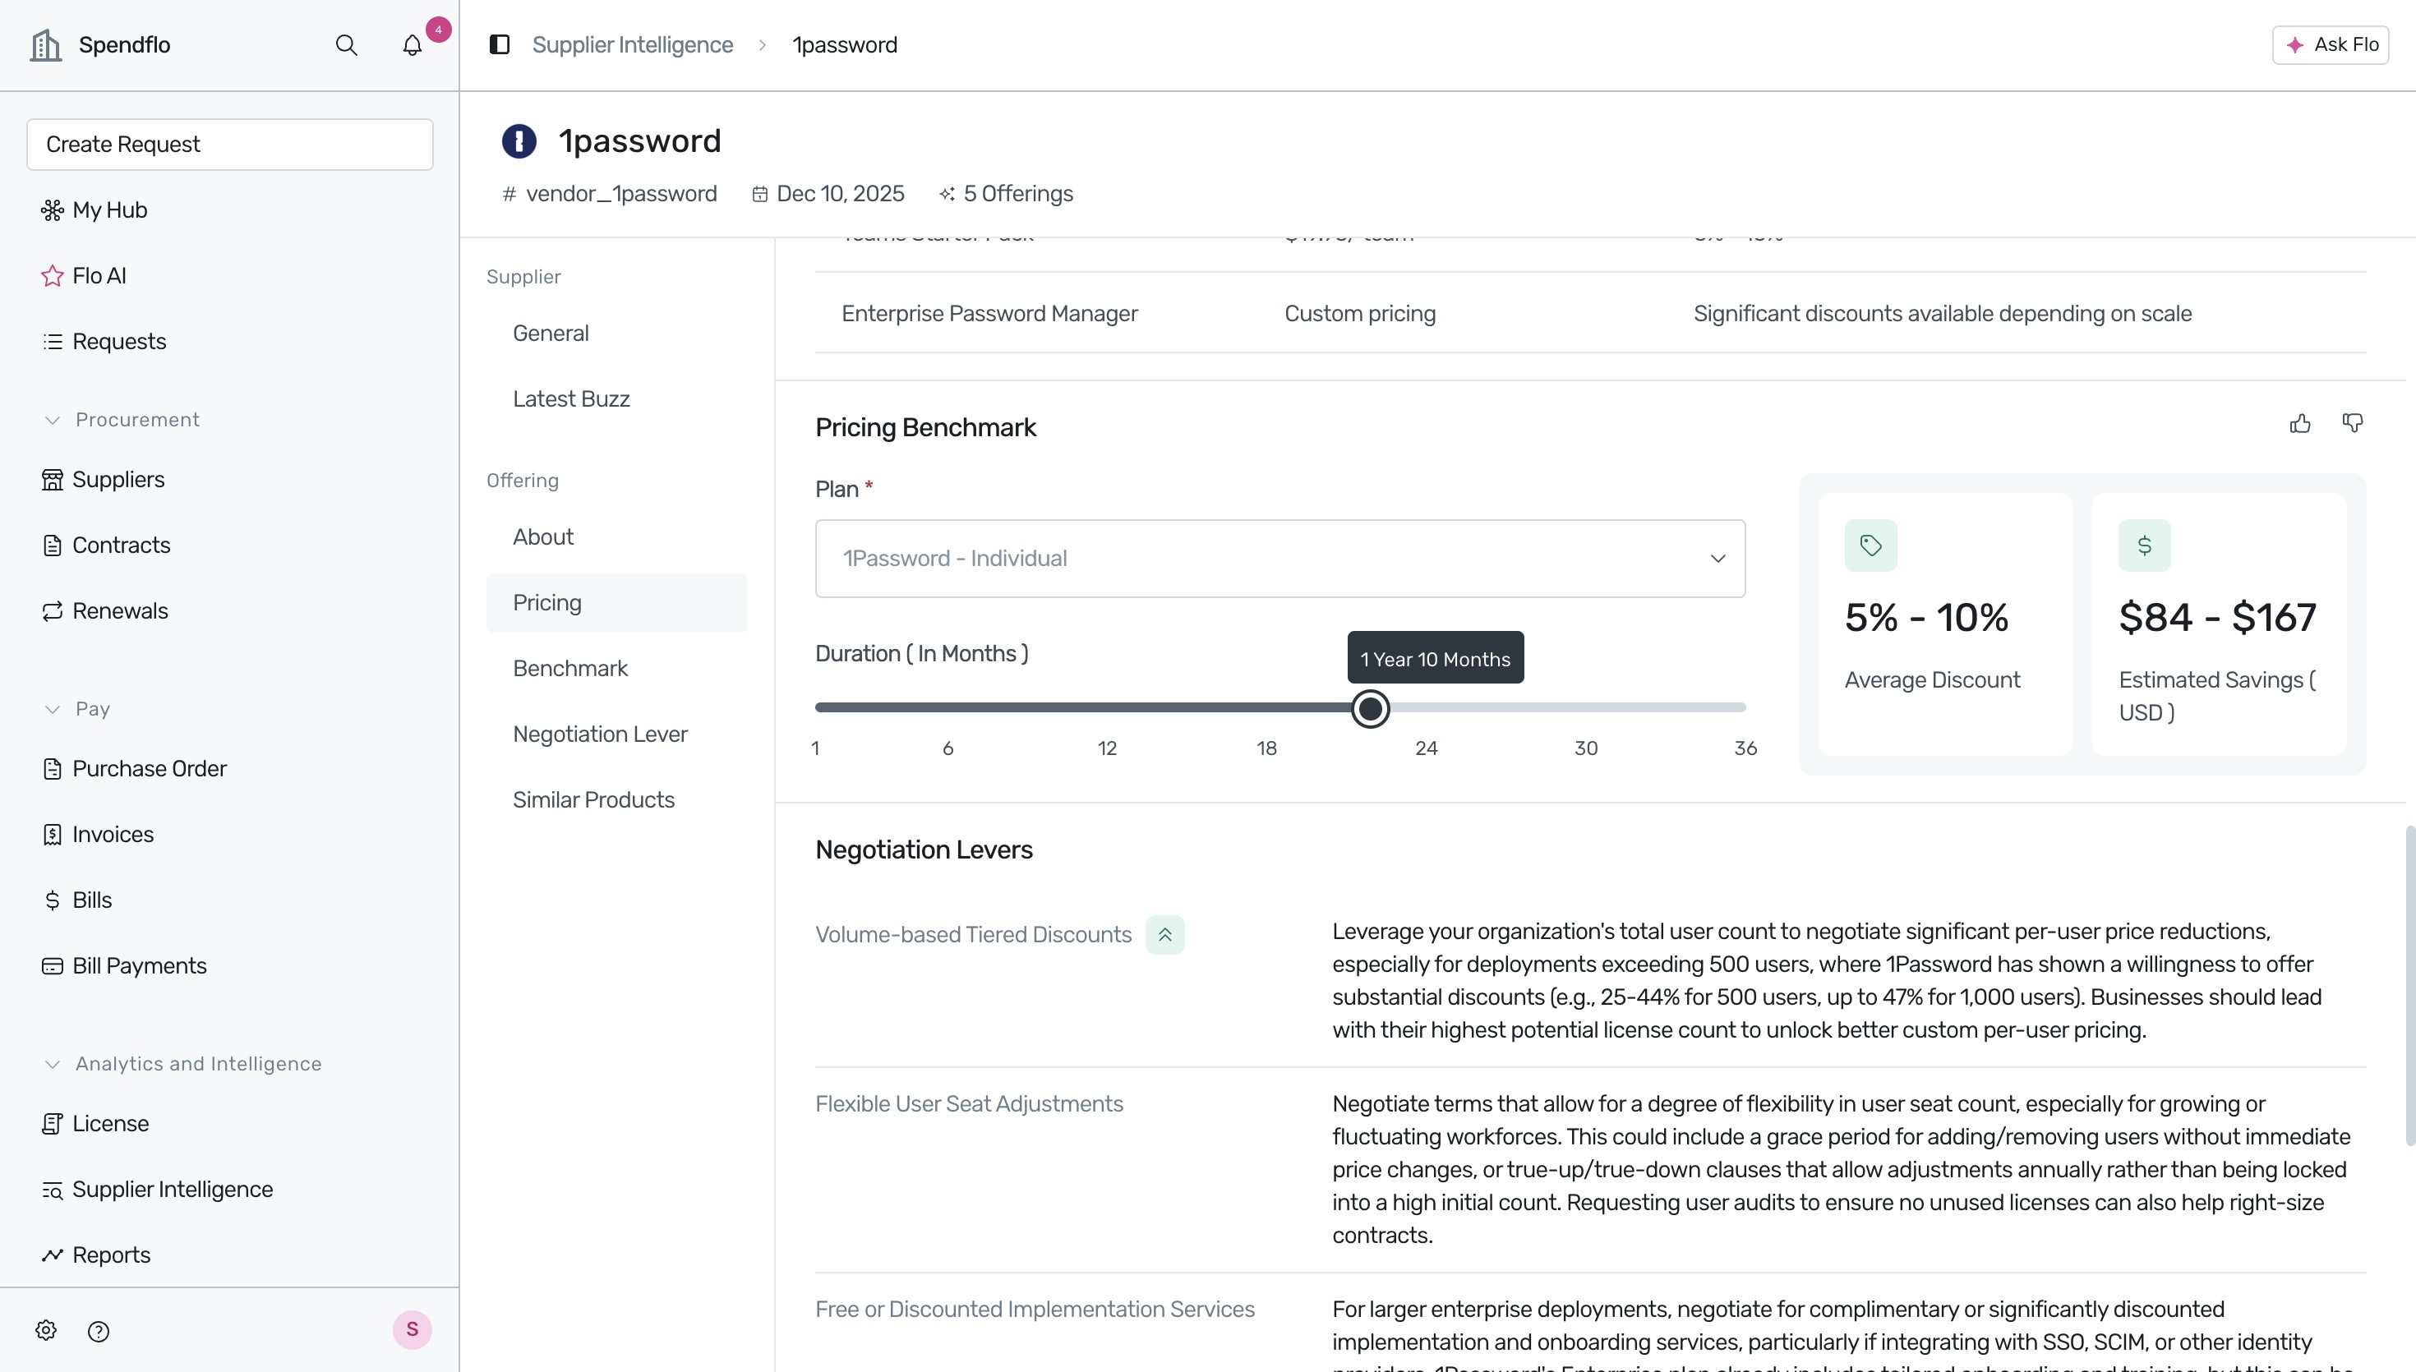Screen dimensions: 2416x1372
Task: Open Flo AI page
Action: click(x=99, y=276)
